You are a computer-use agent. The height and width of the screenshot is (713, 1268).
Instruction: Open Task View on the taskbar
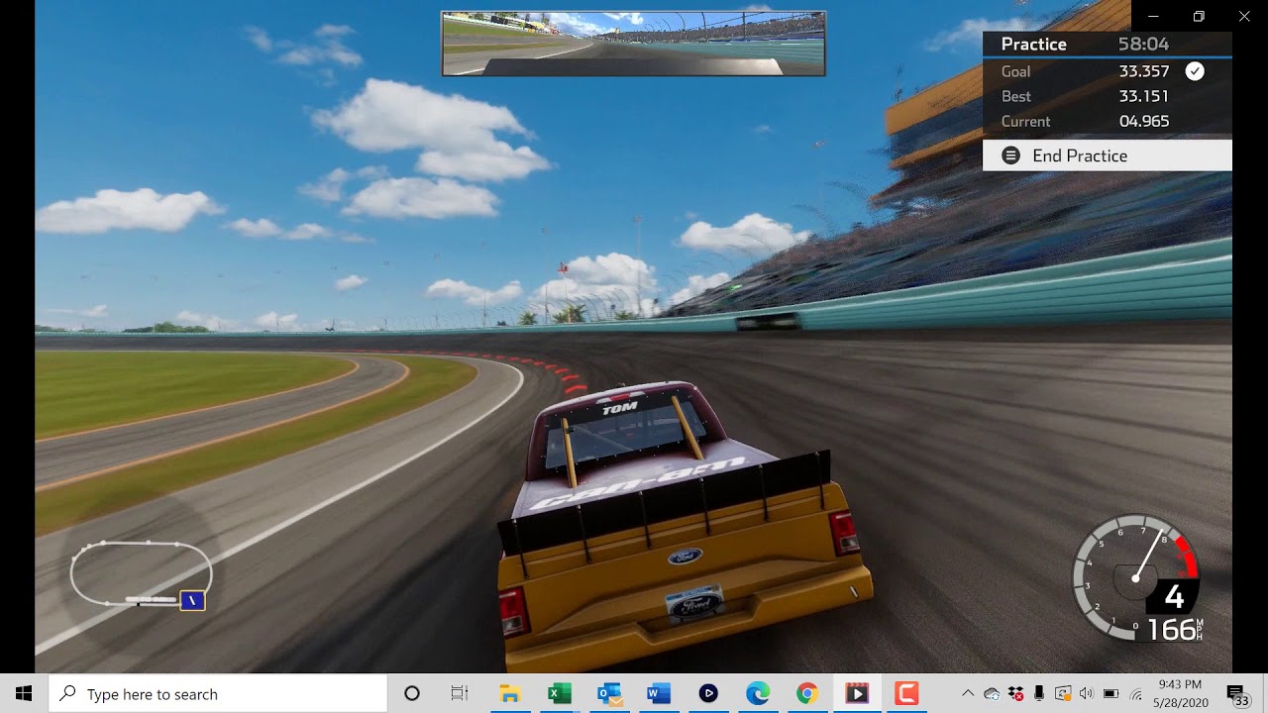(460, 694)
